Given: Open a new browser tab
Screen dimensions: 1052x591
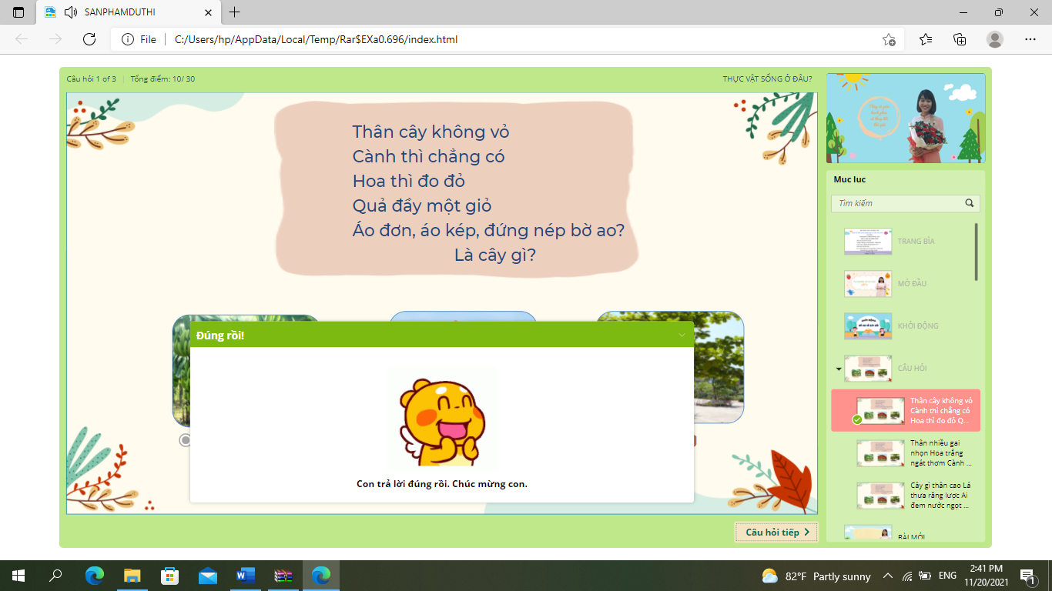Looking at the screenshot, I should 235,12.
